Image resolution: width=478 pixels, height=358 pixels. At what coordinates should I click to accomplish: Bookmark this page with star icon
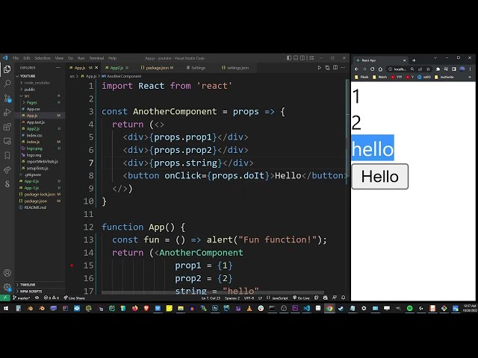(428, 69)
